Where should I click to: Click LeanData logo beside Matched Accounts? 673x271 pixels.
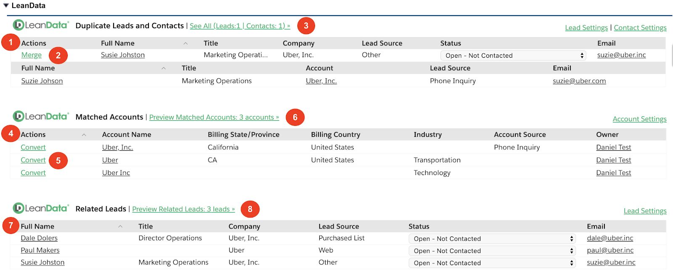(x=40, y=117)
